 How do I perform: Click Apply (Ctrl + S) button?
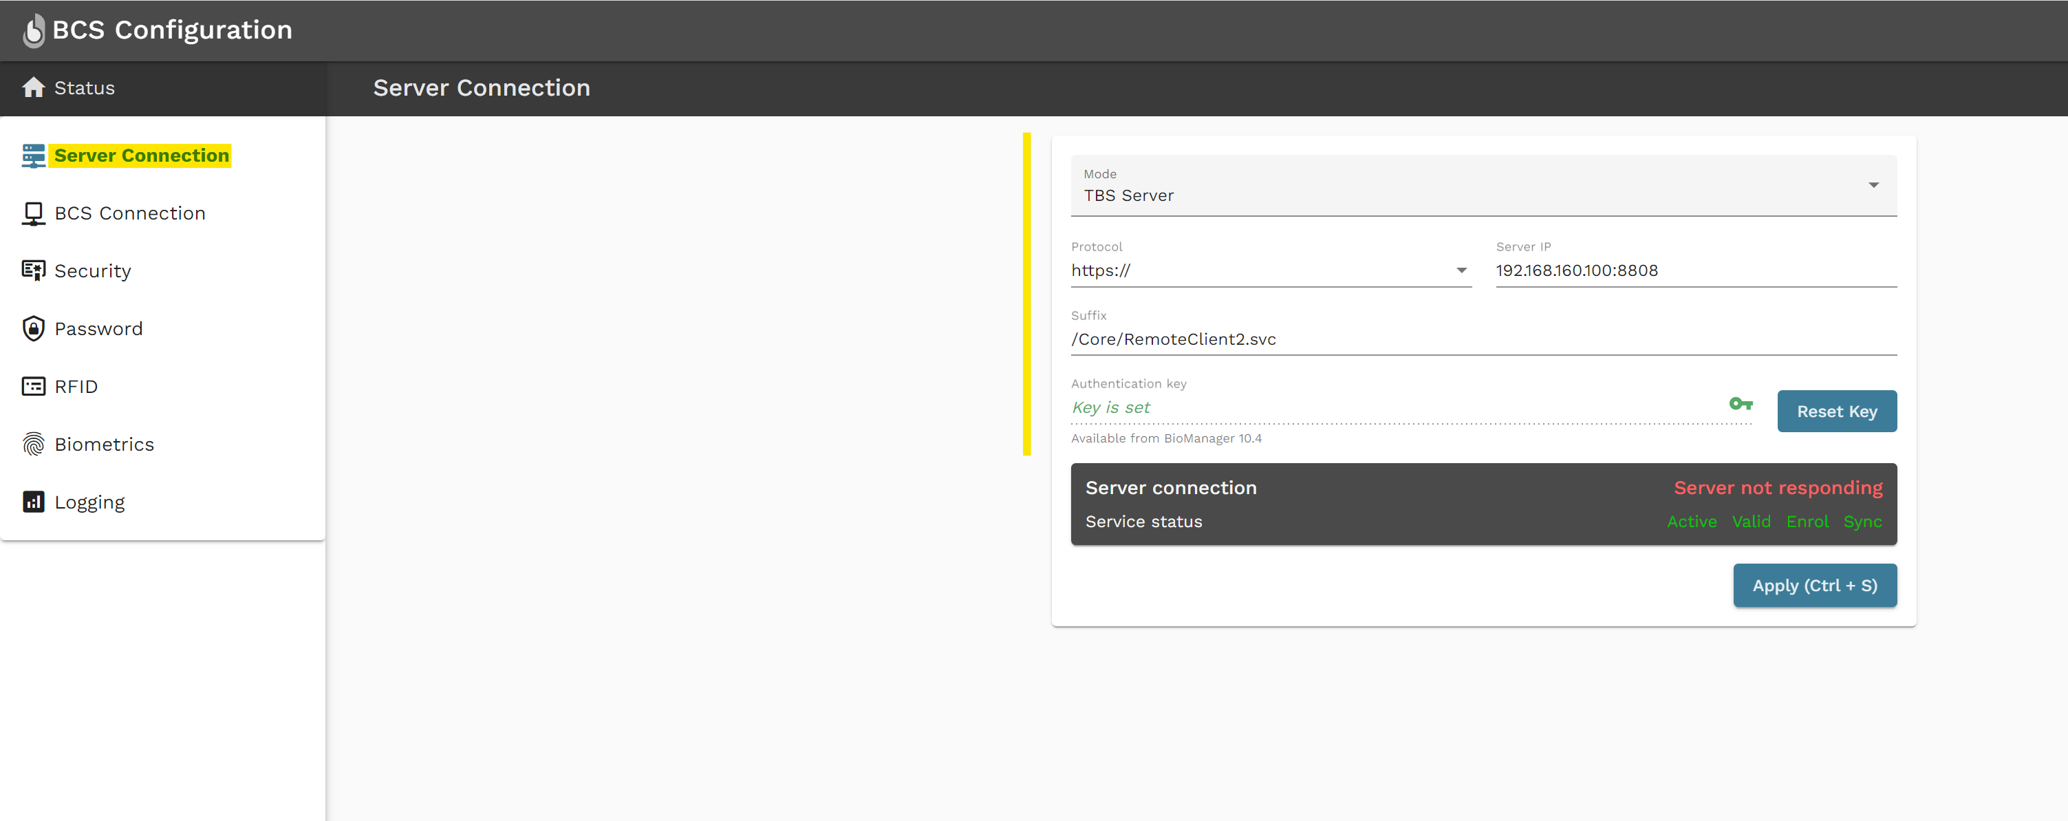1814,586
